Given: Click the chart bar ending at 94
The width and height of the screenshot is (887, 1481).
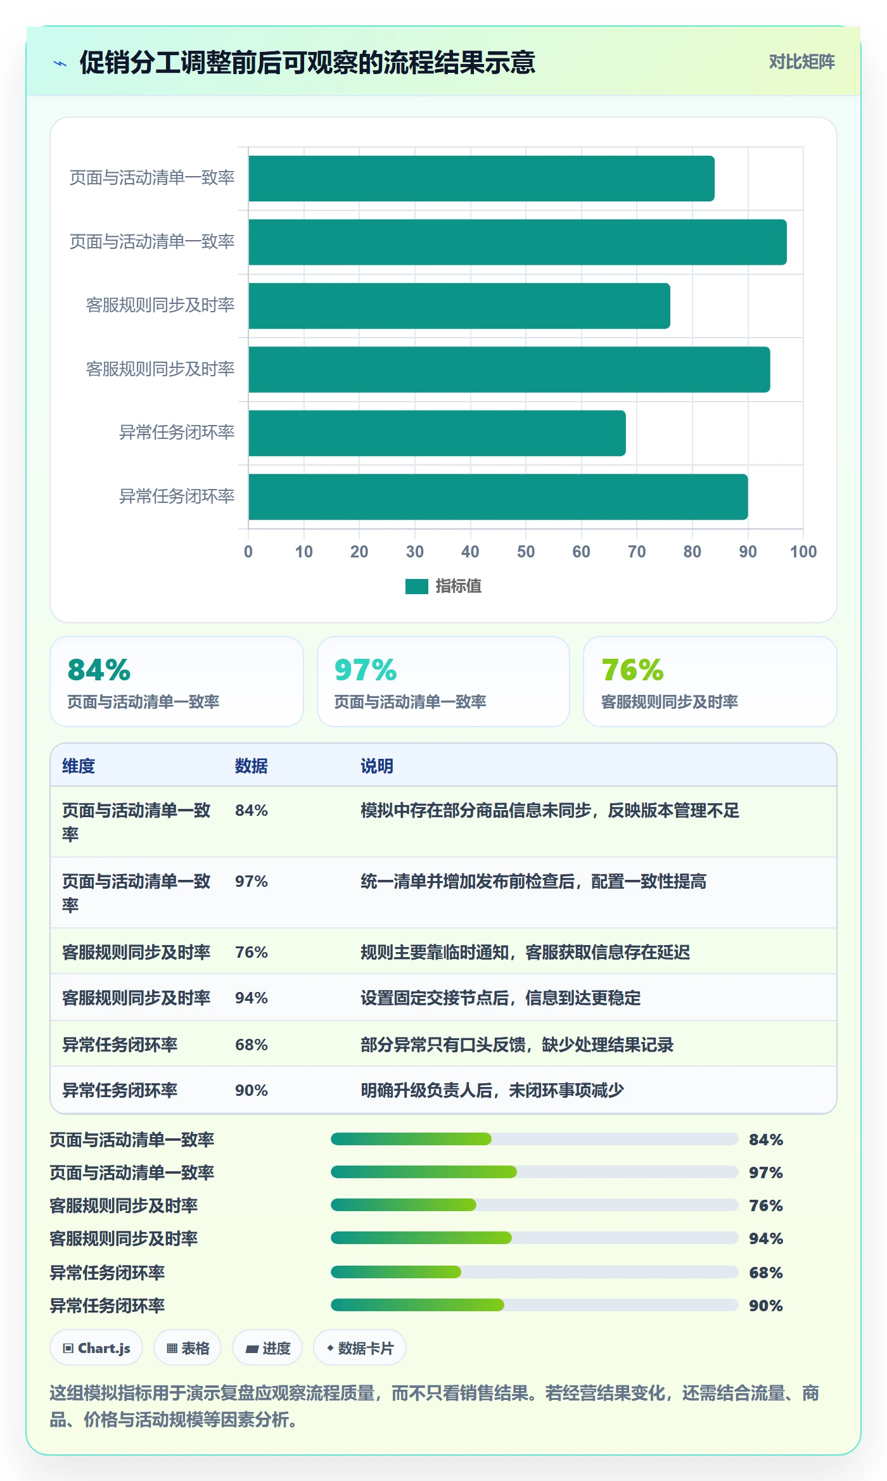Looking at the screenshot, I should 509,369.
